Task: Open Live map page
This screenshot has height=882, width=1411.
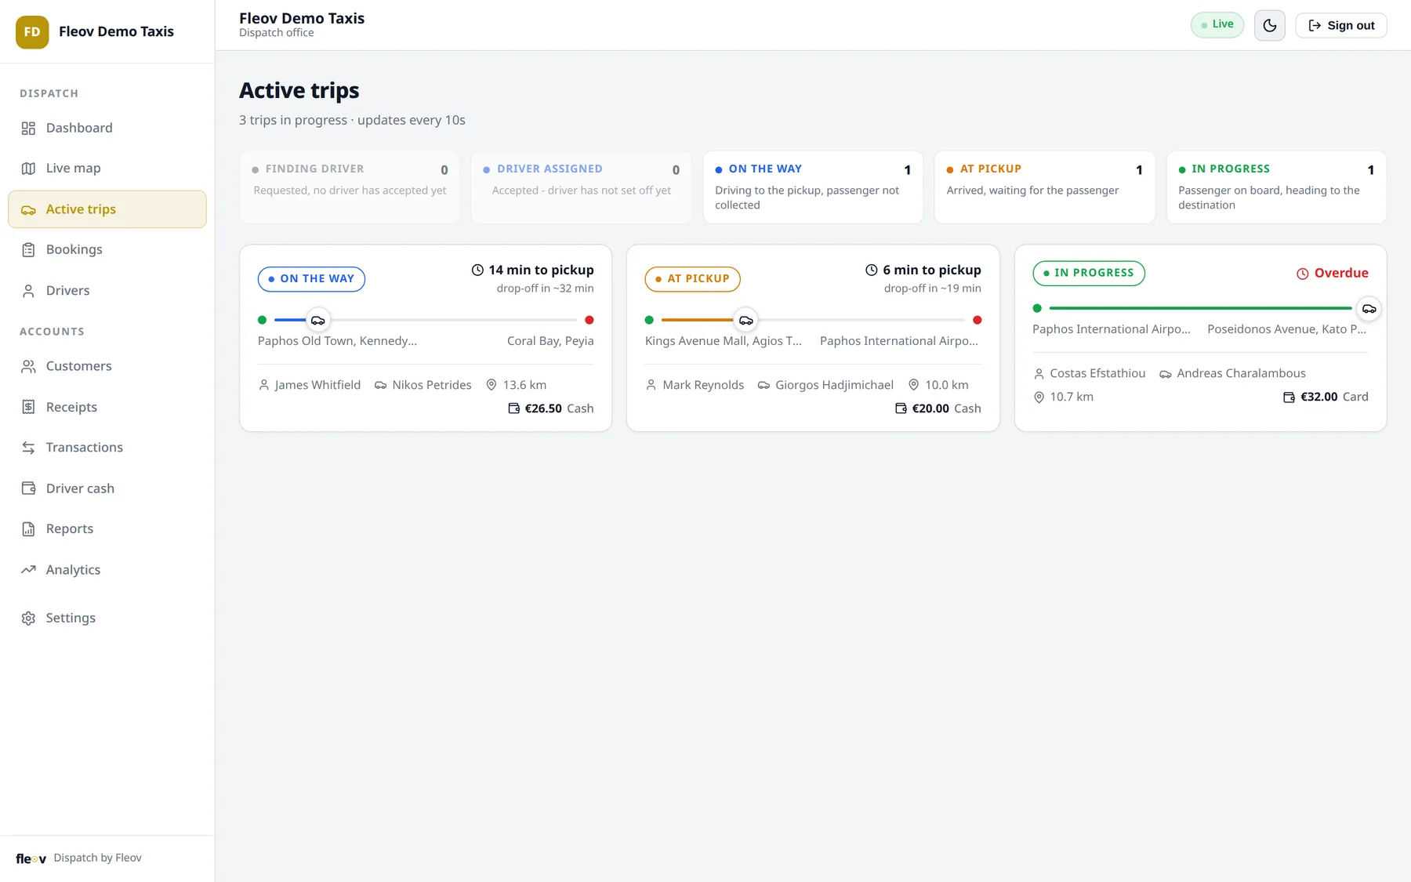Action: pos(107,169)
